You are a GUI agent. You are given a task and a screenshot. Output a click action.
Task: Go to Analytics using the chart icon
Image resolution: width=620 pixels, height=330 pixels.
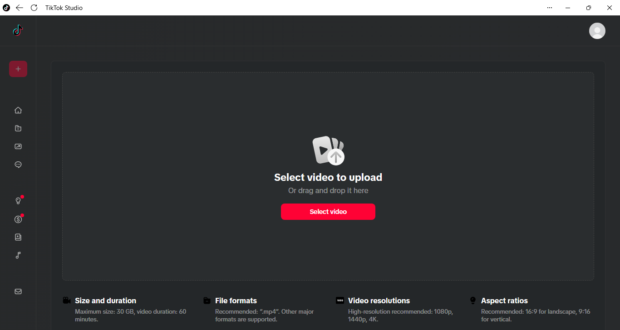[18, 146]
